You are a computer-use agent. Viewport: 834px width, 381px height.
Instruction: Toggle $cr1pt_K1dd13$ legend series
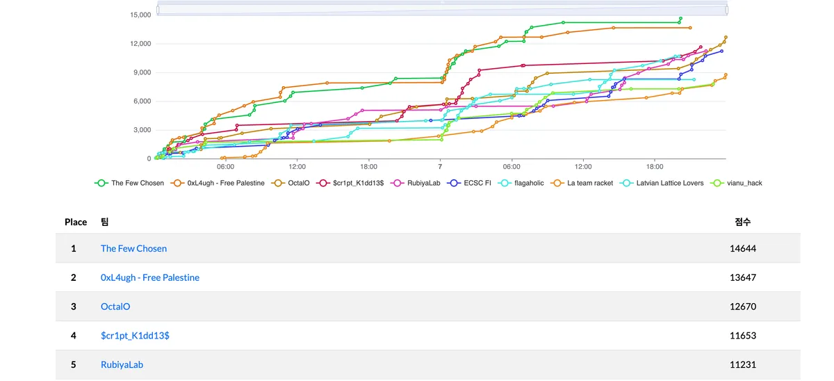pyautogui.click(x=351, y=183)
